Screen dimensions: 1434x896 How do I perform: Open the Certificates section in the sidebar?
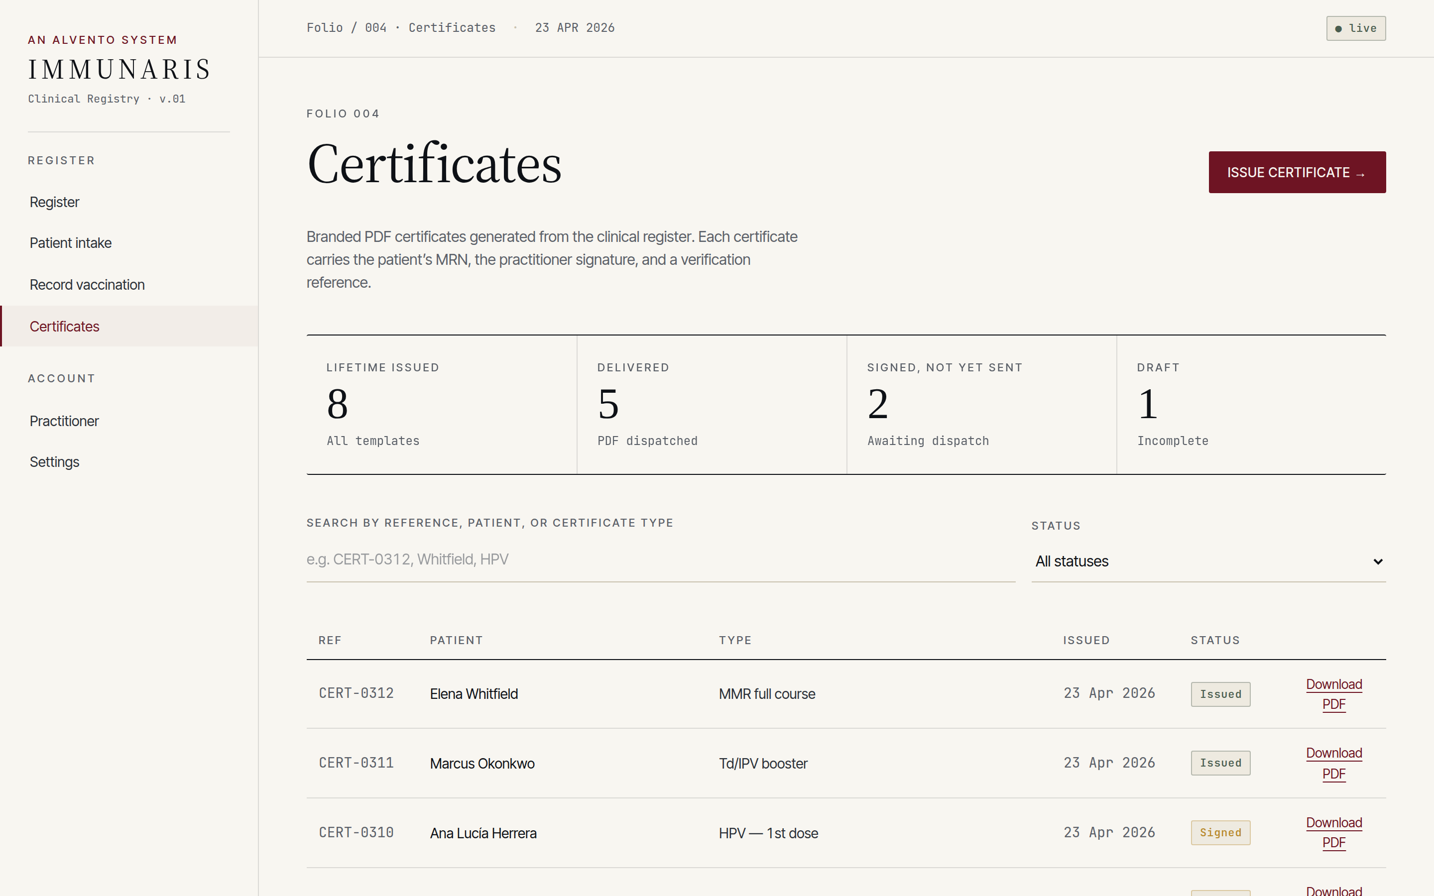(64, 326)
